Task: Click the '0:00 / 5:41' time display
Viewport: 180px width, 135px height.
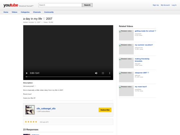Action: click(35, 73)
